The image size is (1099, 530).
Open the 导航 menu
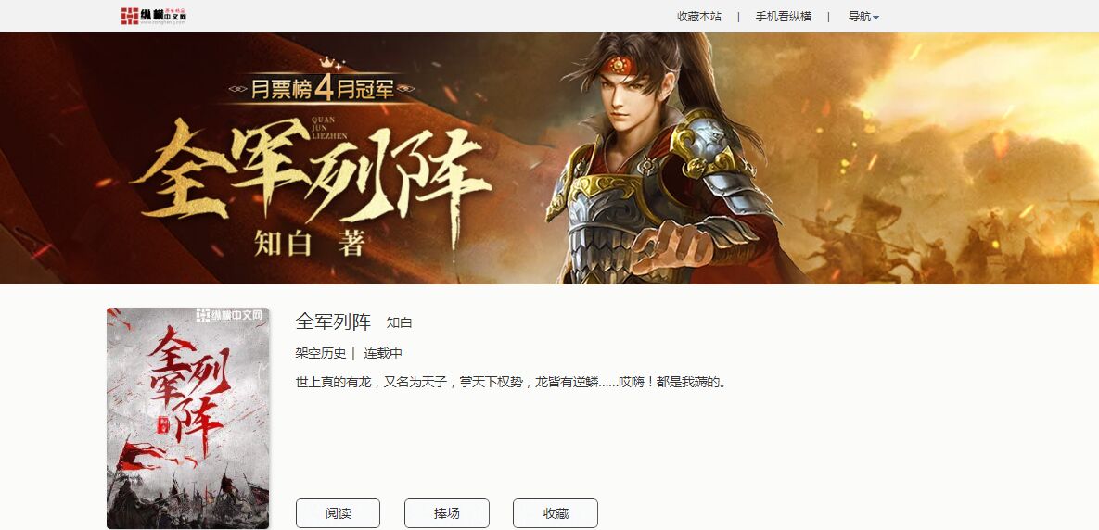pos(863,16)
